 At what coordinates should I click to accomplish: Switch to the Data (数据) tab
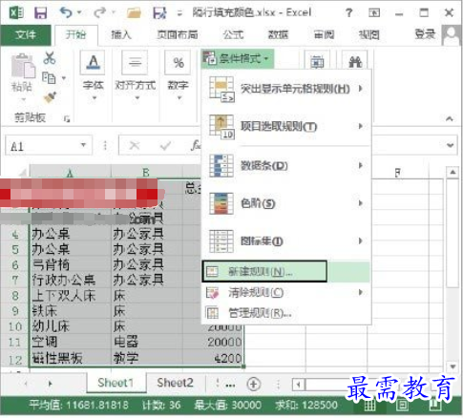coord(279,34)
